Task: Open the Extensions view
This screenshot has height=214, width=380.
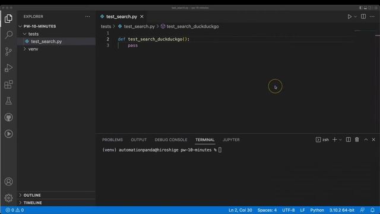Action: pos(8,84)
